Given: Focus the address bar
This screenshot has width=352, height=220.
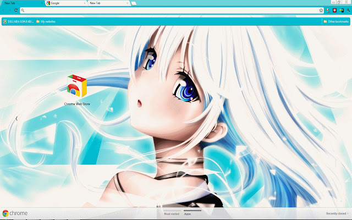Looking at the screenshot, I should pos(172,10).
